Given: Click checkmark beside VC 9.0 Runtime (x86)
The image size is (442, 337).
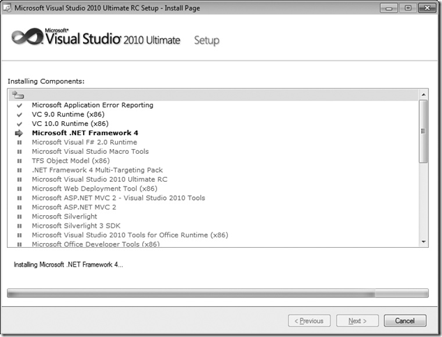Looking at the screenshot, I should point(20,115).
